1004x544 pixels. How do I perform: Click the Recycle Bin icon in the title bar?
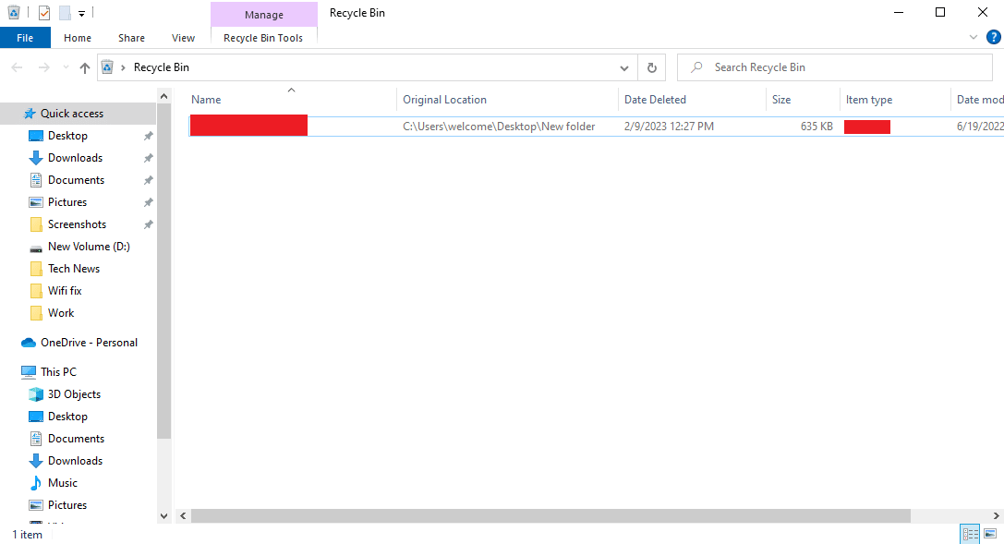(x=14, y=12)
